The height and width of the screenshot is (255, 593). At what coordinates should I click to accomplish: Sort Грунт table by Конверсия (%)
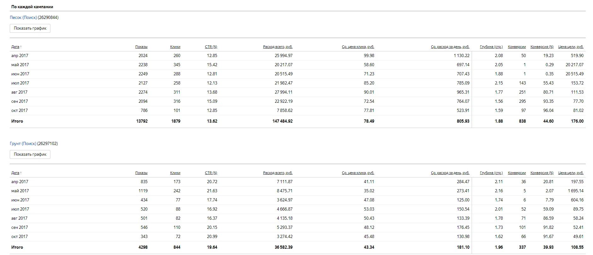click(x=542, y=173)
